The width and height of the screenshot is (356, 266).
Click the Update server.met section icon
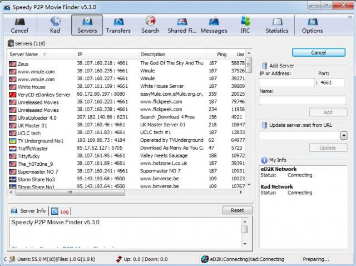pos(265,125)
